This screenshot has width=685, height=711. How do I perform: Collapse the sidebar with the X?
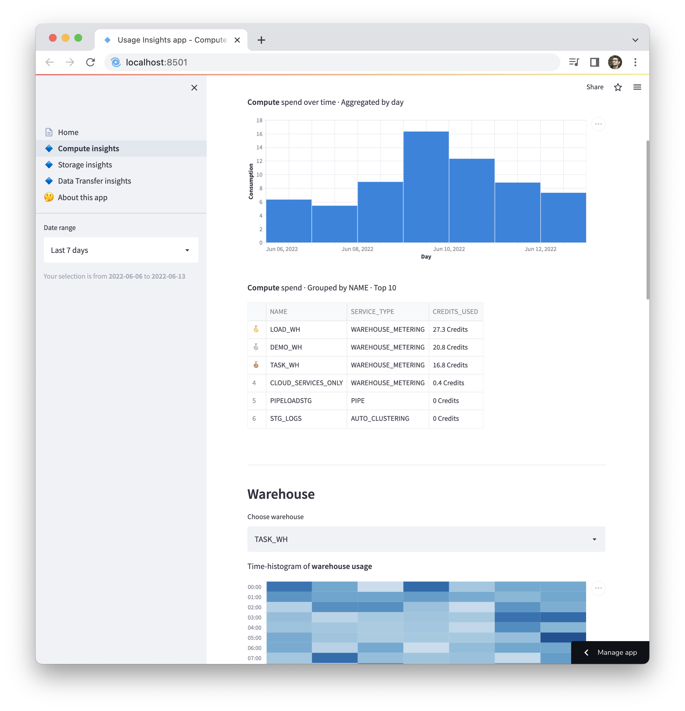194,87
